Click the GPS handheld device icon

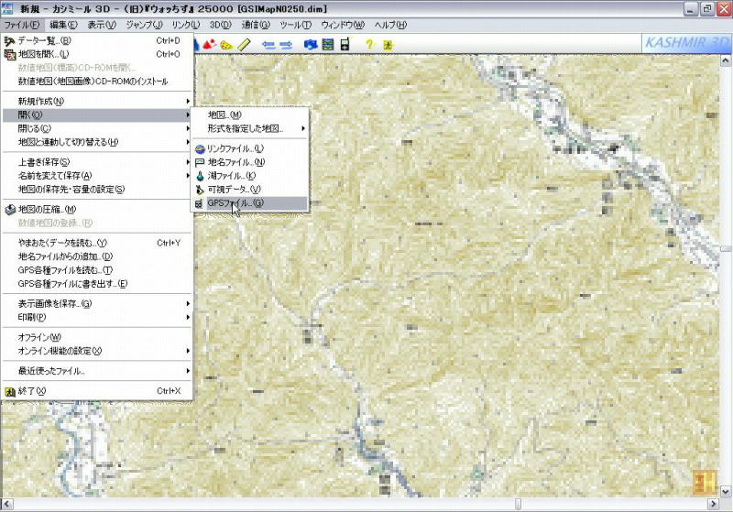pos(345,45)
